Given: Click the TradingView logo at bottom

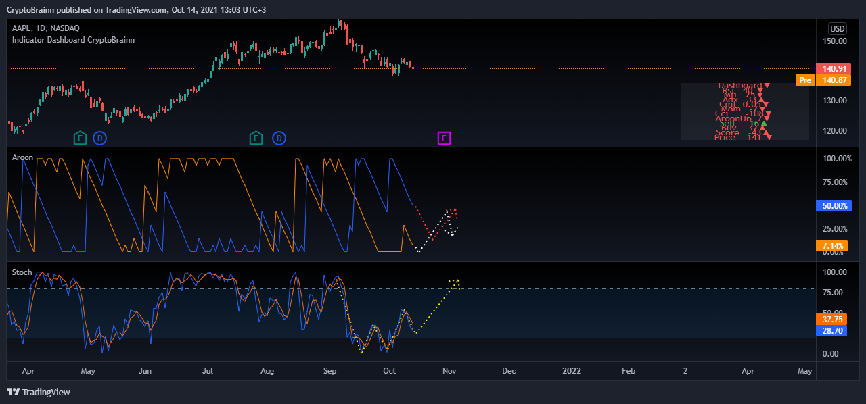Looking at the screenshot, I should [39, 392].
